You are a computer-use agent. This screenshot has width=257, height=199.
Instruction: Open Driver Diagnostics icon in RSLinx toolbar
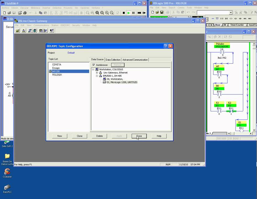pos(35,31)
